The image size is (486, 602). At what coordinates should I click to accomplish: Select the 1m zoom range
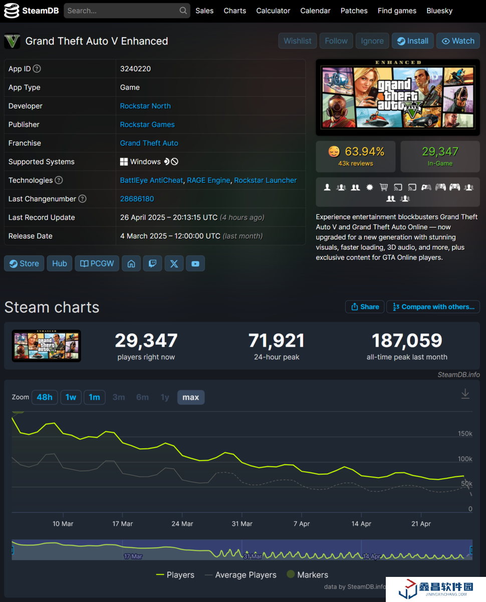(x=94, y=397)
